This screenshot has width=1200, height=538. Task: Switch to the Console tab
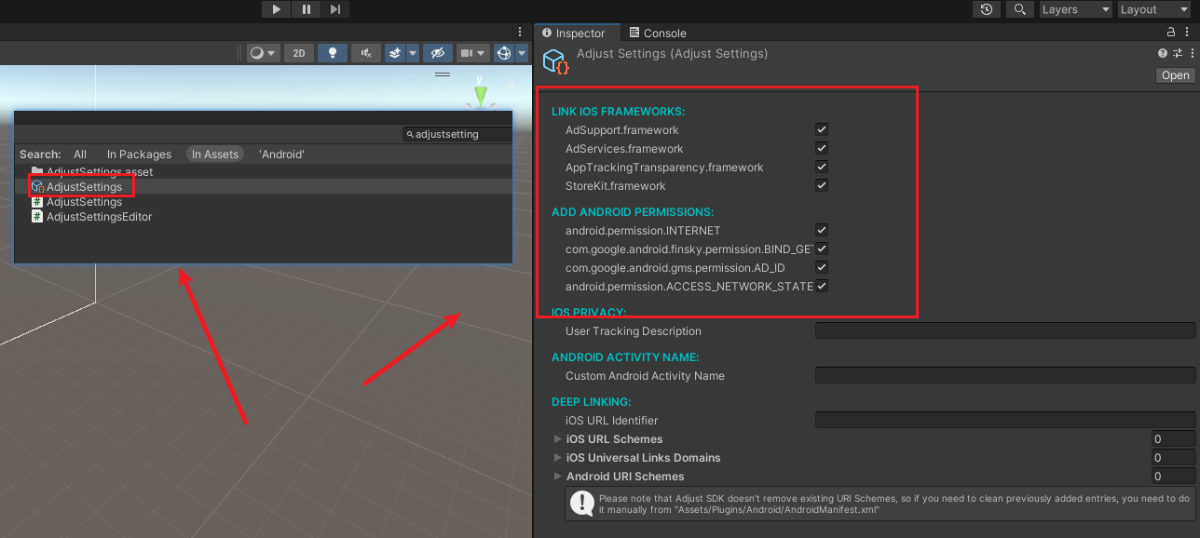(658, 33)
